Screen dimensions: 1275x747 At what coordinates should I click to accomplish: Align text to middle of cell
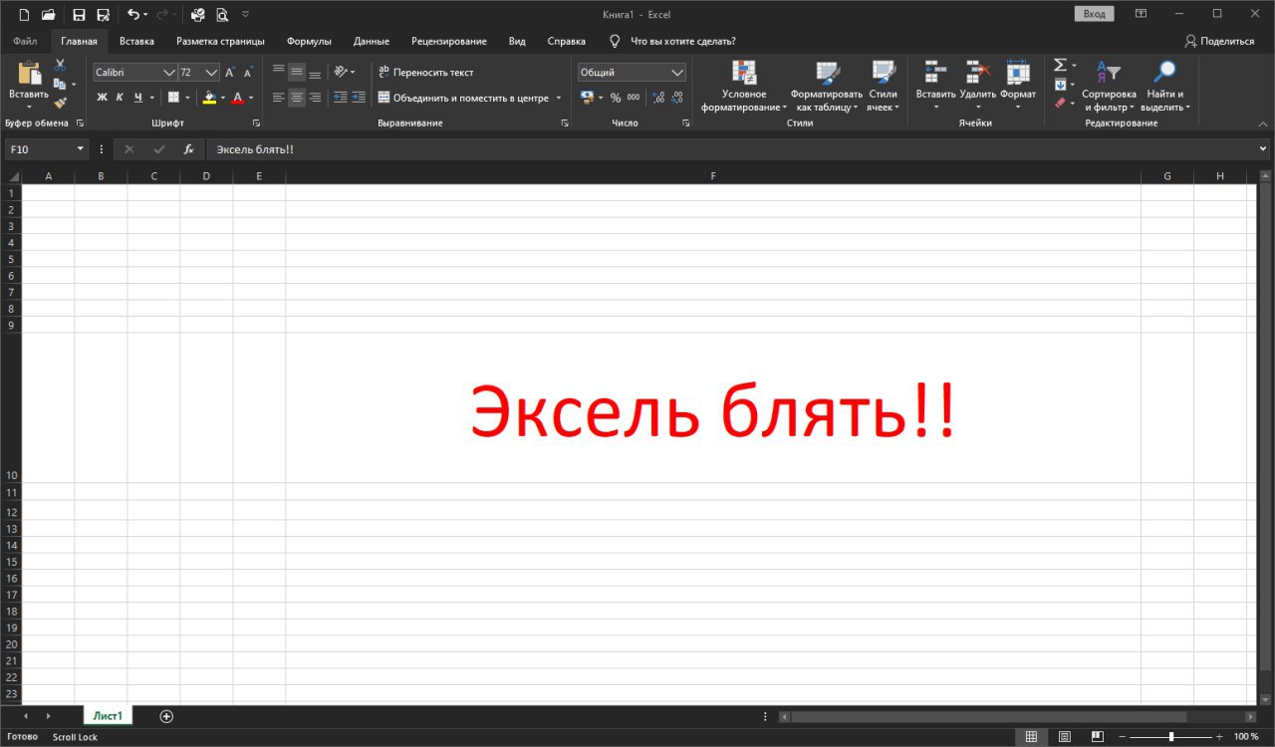click(297, 72)
